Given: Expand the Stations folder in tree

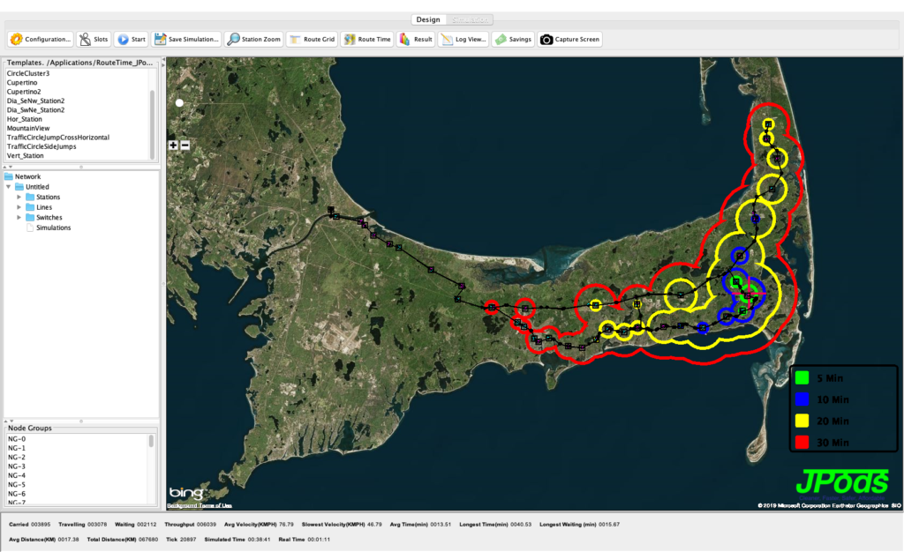Looking at the screenshot, I should coord(19,197).
